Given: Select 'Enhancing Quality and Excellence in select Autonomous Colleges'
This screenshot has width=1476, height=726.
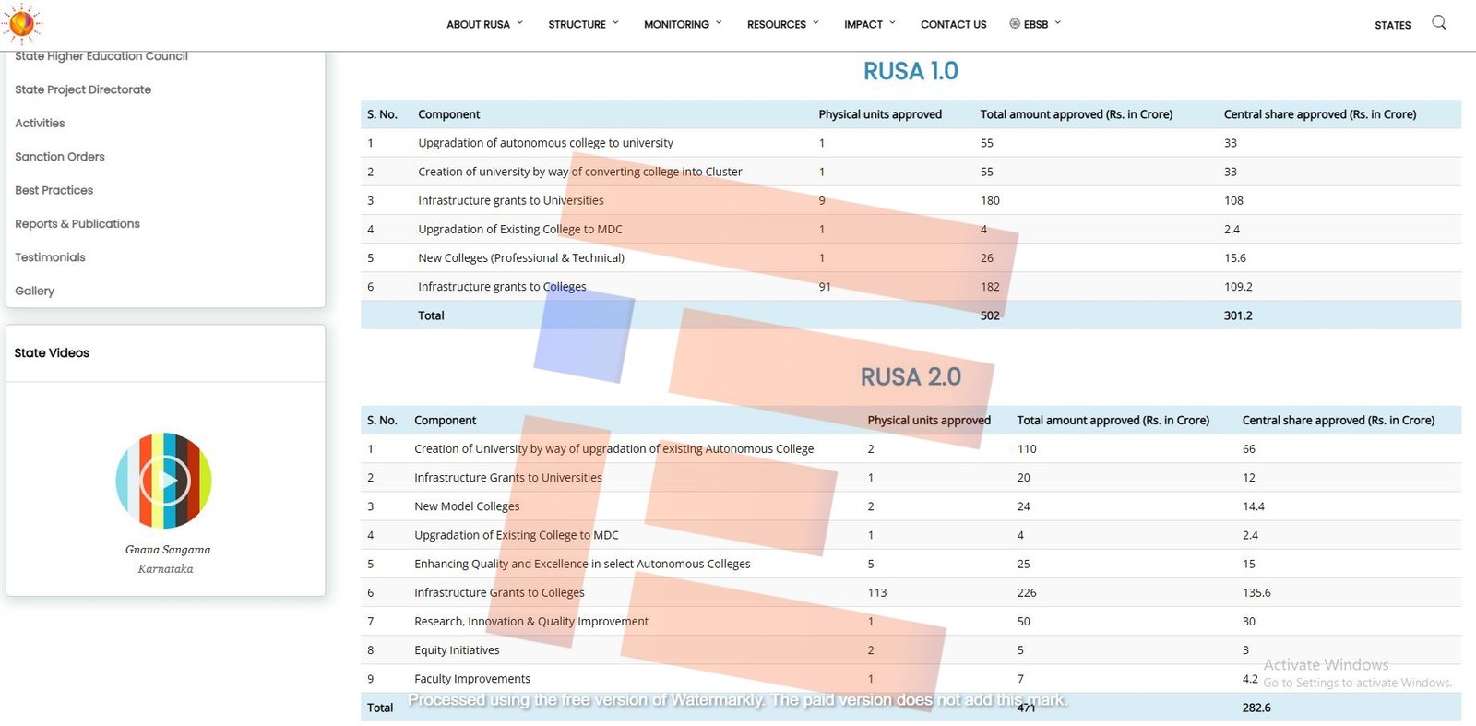Looking at the screenshot, I should 911,564.
